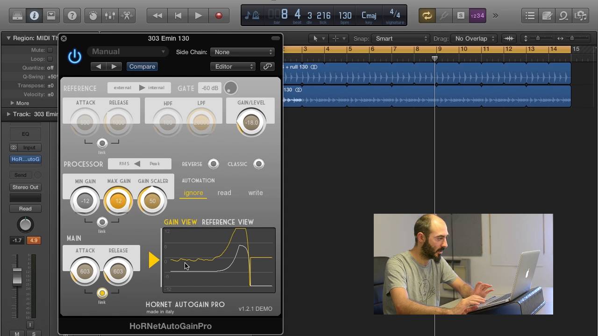
Task: Click bar 9 in the ruler
Action: coord(439,49)
